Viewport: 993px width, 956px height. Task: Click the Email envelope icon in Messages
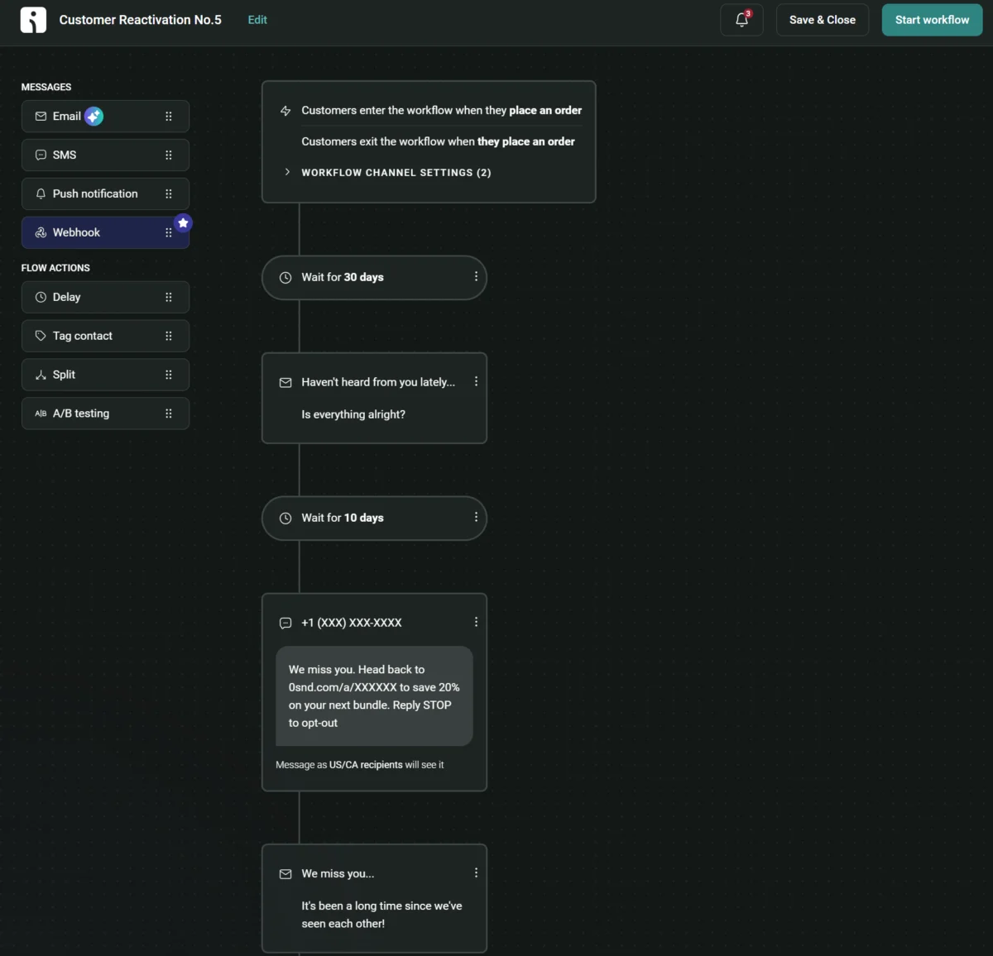coord(41,117)
